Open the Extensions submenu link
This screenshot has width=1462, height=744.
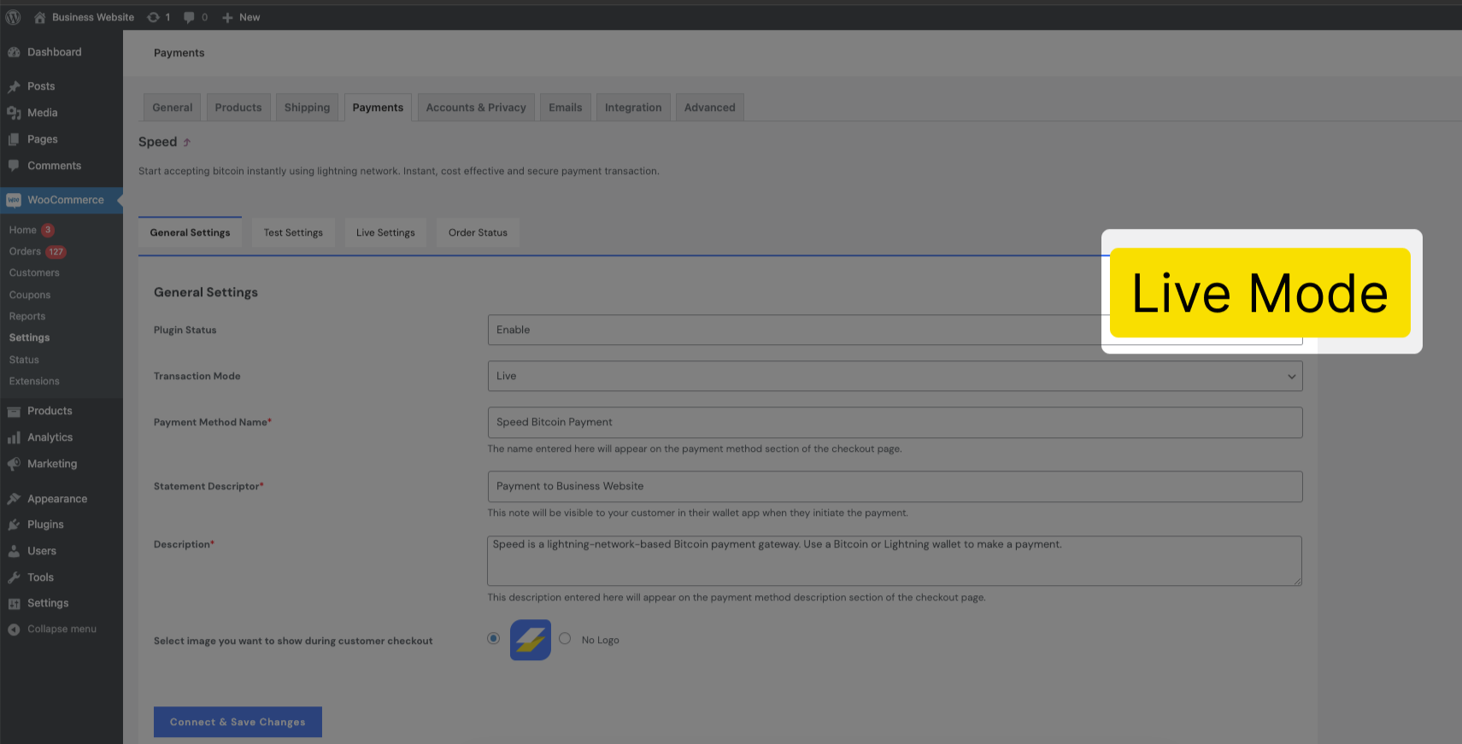pos(34,381)
